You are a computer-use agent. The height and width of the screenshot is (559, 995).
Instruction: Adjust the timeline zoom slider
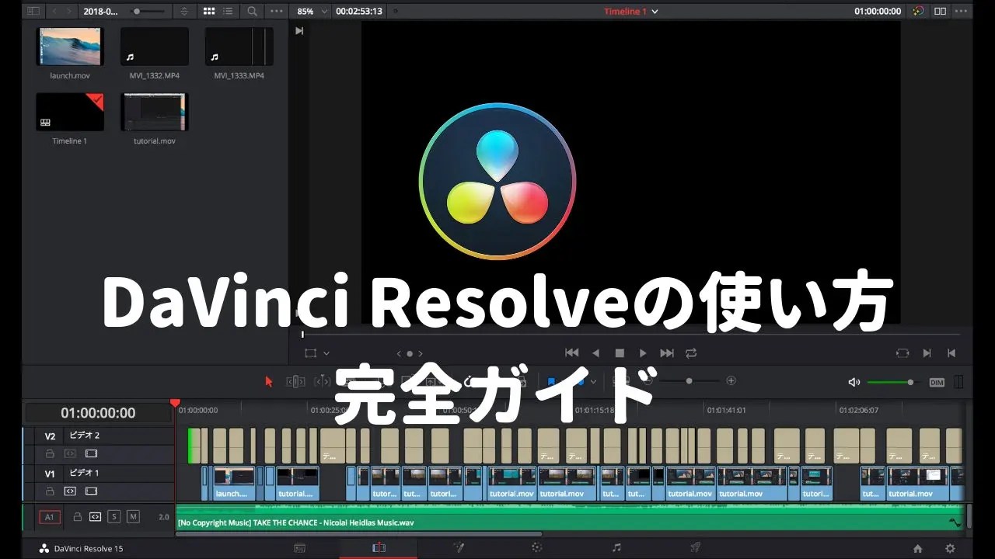(689, 381)
